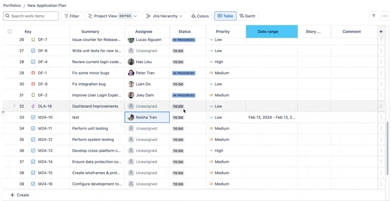The width and height of the screenshot is (391, 201).
Task: Open the Colors settings button
Action: 200,16
